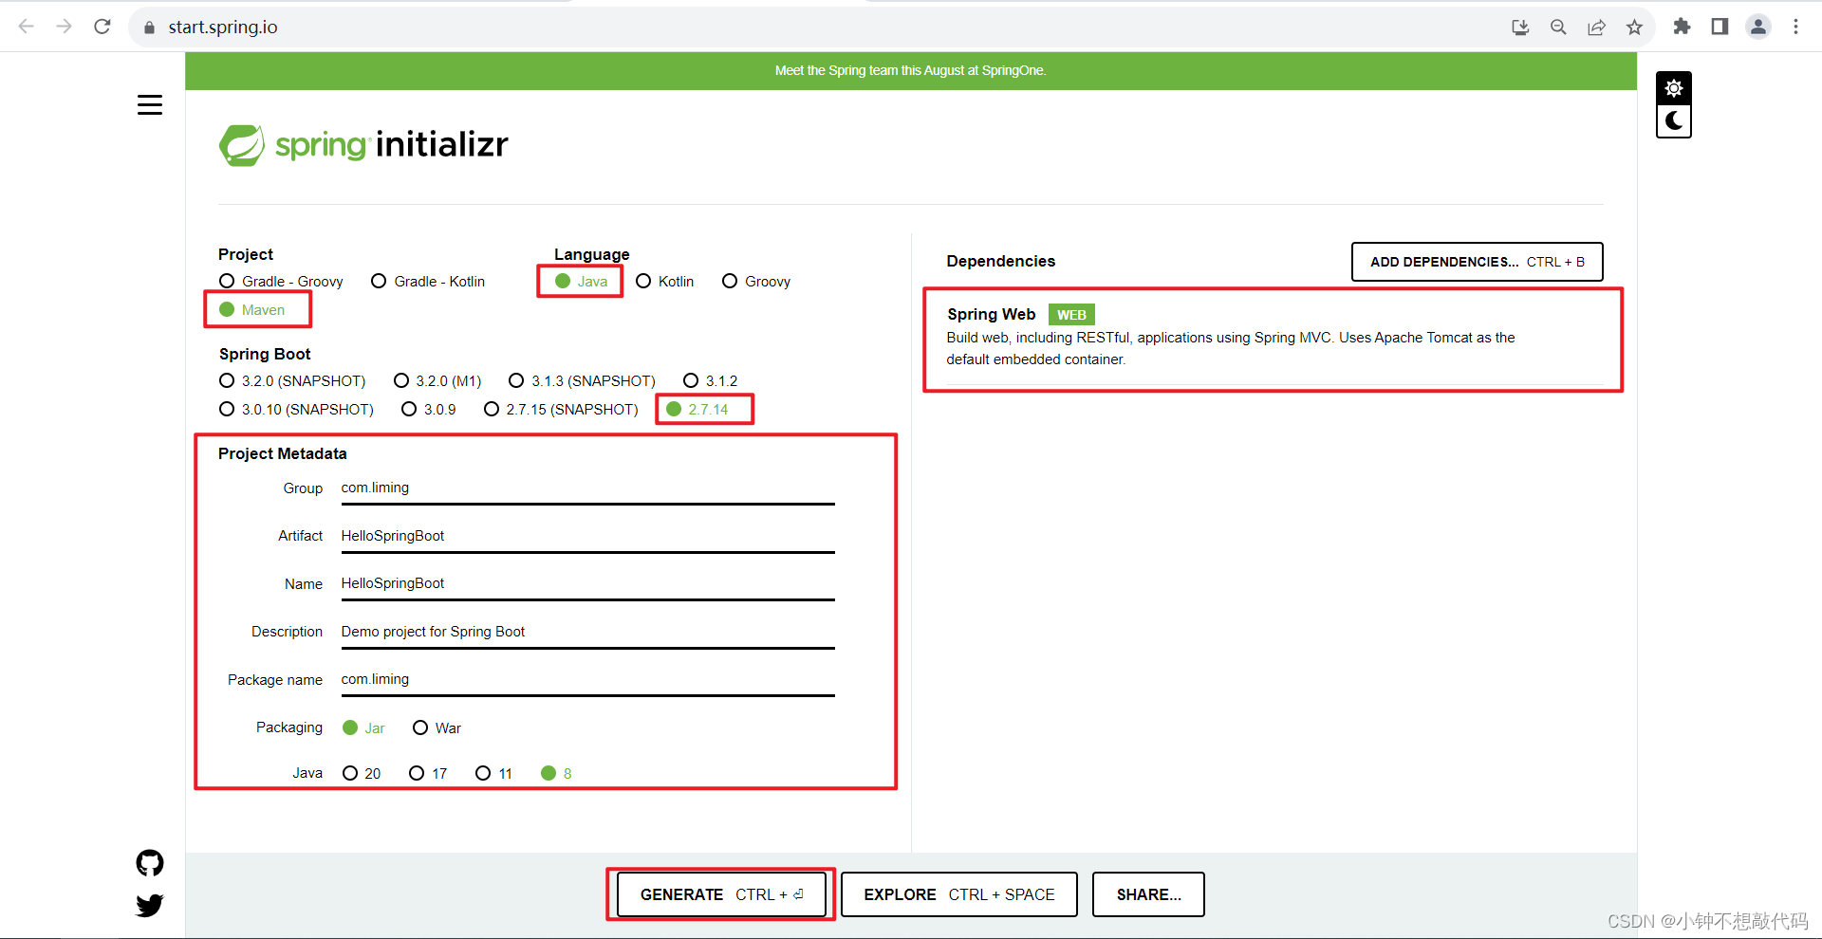Select Gradle - Groovy project

281,282
